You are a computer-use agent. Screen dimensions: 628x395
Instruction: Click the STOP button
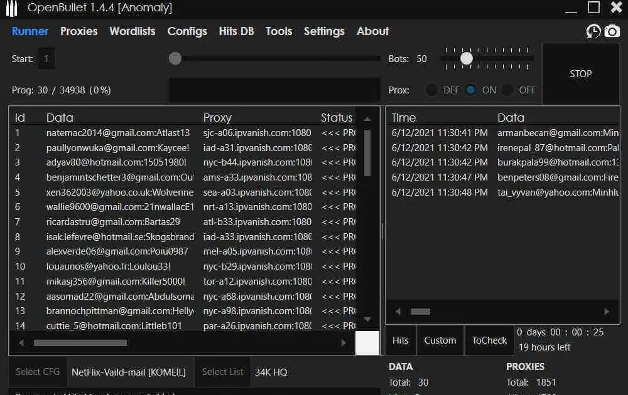point(580,74)
